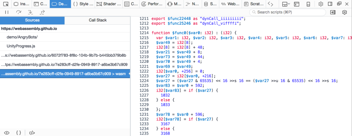
Task: Open the Inspector panel tab
Action: [x=21, y=4]
